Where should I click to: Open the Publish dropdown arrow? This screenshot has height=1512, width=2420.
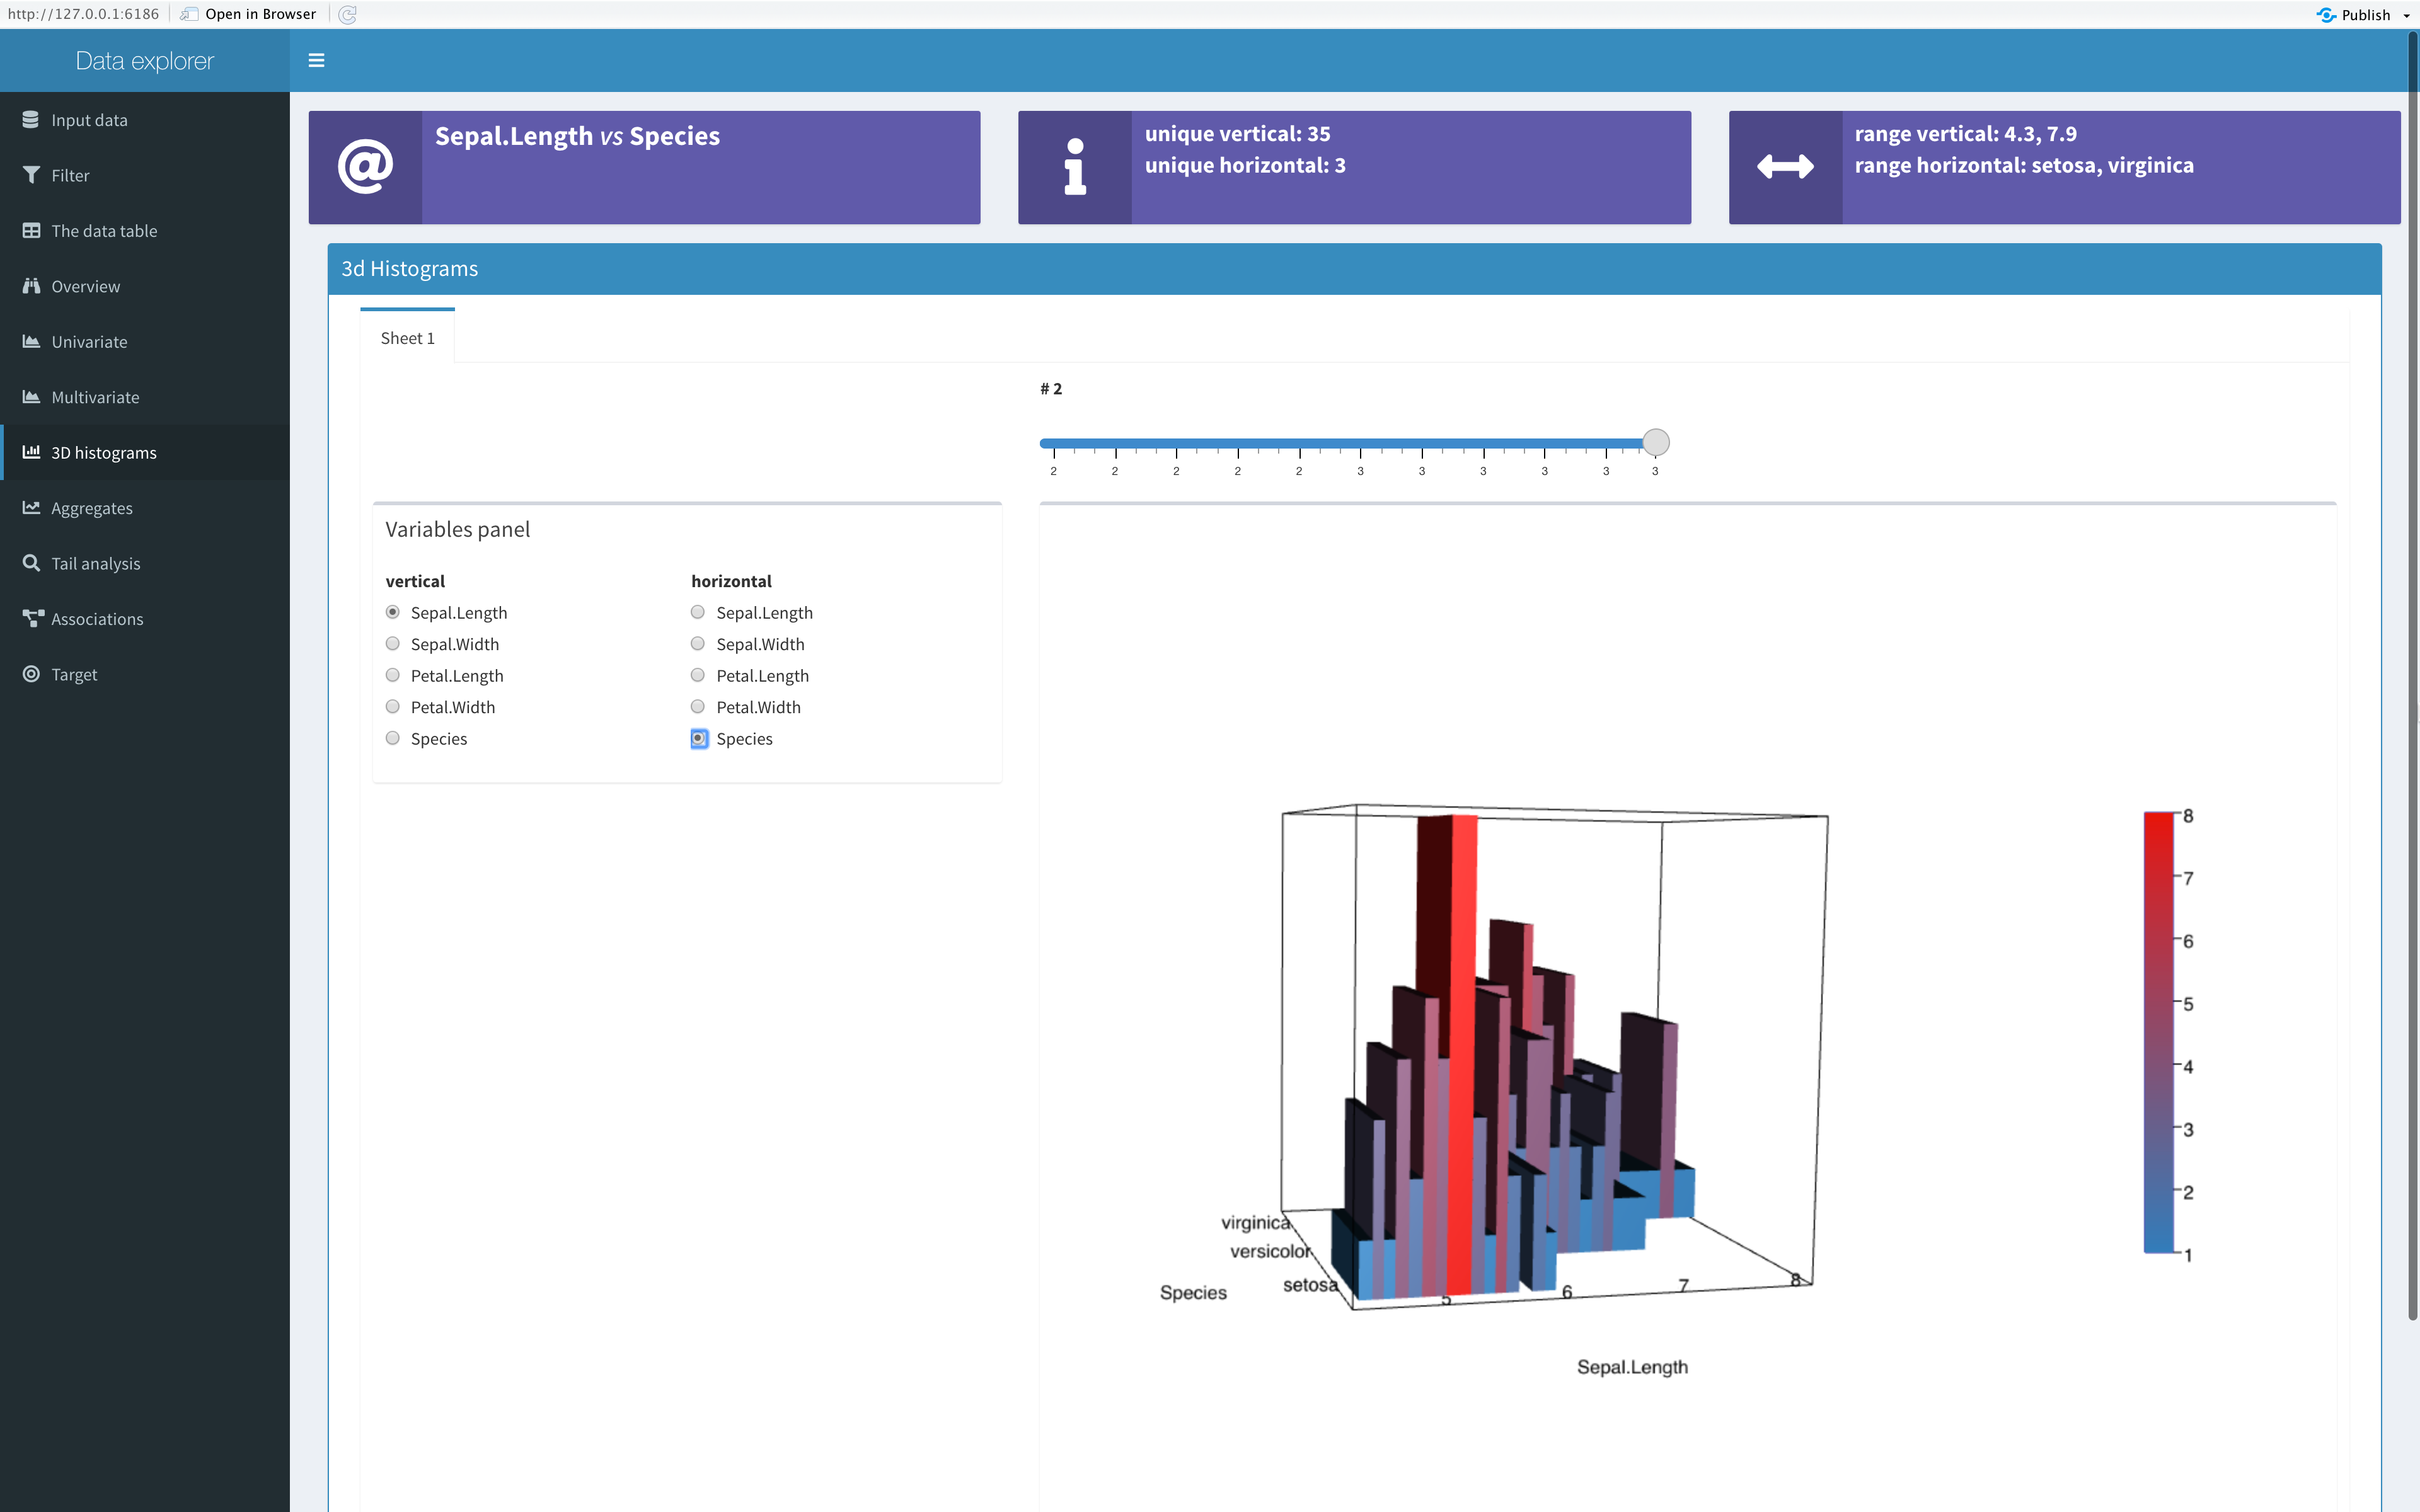tap(2406, 15)
